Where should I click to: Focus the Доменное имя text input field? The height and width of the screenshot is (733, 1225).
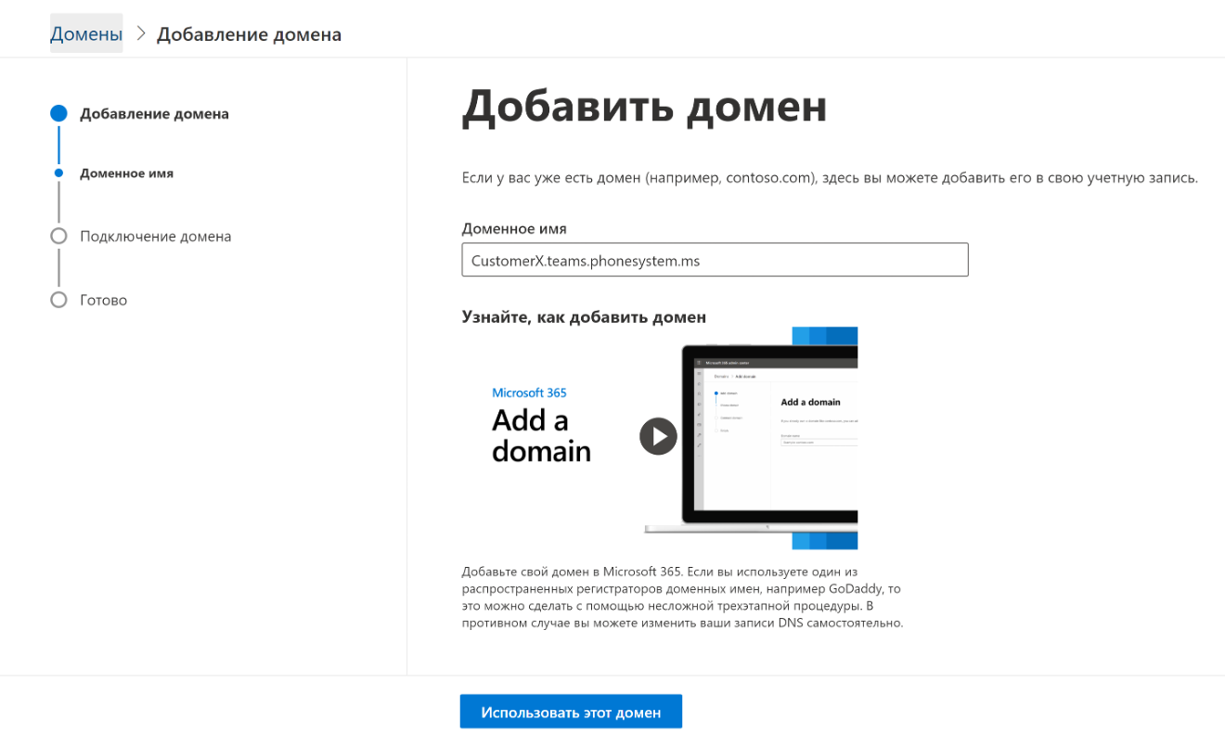coord(714,261)
